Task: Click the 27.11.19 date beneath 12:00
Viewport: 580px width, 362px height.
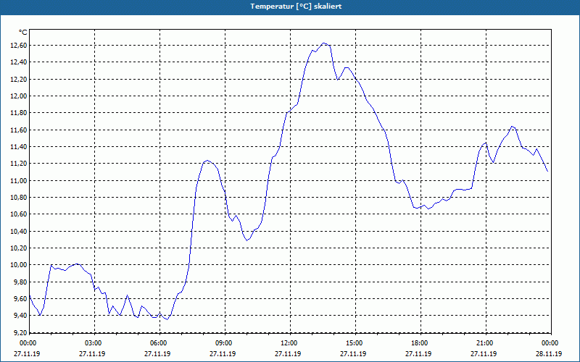Action: pos(288,353)
